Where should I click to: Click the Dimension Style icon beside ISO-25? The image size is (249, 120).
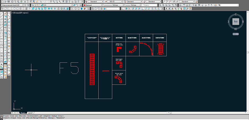(106, 1)
